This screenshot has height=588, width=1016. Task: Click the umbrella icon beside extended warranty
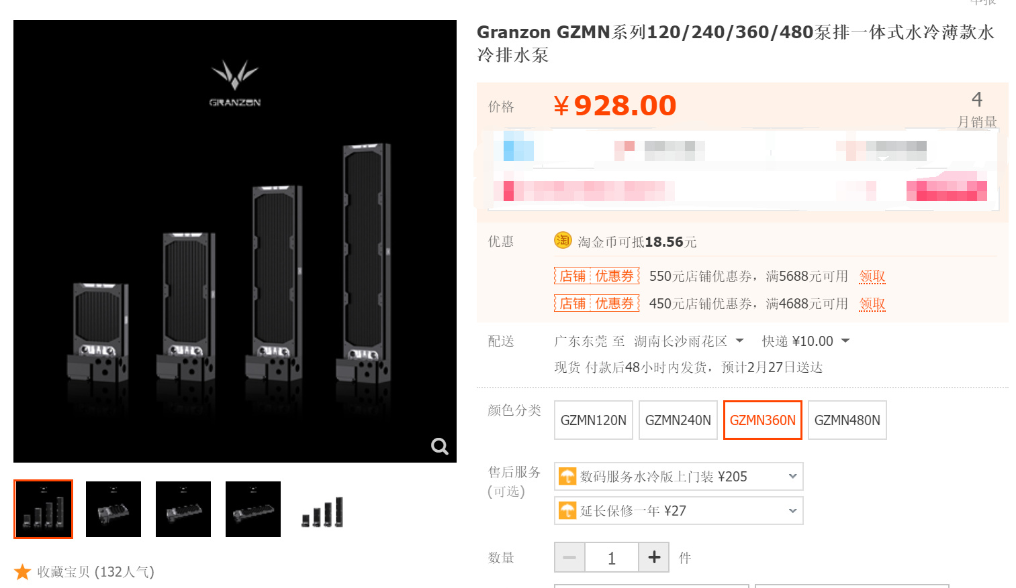point(567,510)
